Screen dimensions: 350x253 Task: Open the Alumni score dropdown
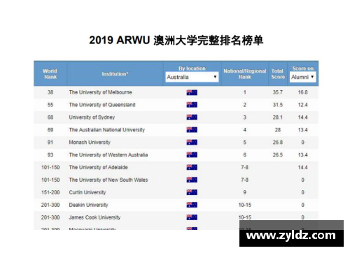tap(302, 77)
